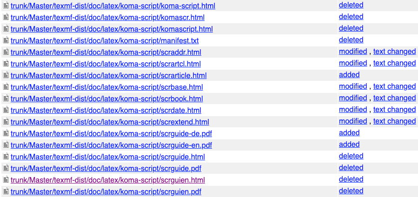Viewport: 418px width, 197px height.
Task: Click the file icon next to scrarticle.html
Action: pyautogui.click(x=6, y=76)
